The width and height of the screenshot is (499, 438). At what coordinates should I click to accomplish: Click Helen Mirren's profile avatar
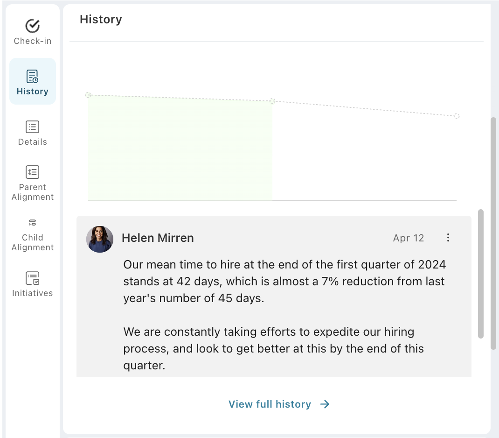100,239
